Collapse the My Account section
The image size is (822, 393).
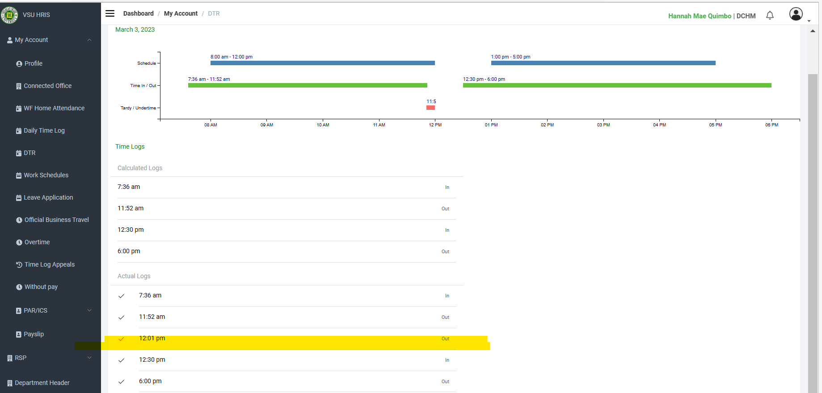point(89,40)
